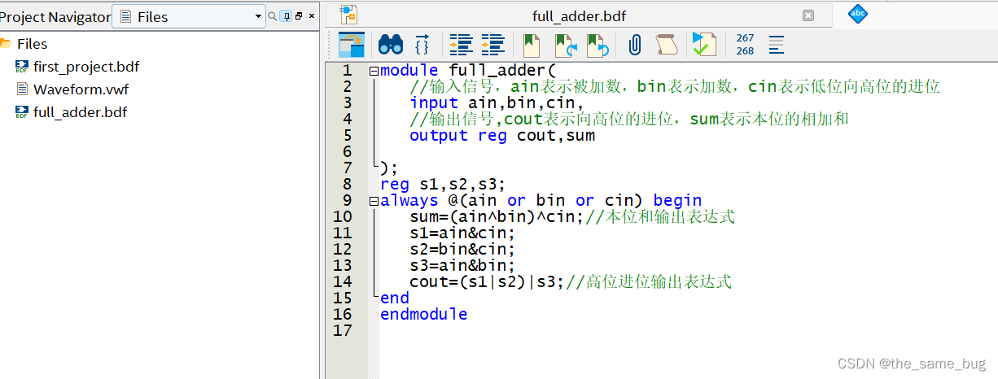Click the paperclip insert file icon
This screenshot has height=379, width=998.
click(636, 44)
